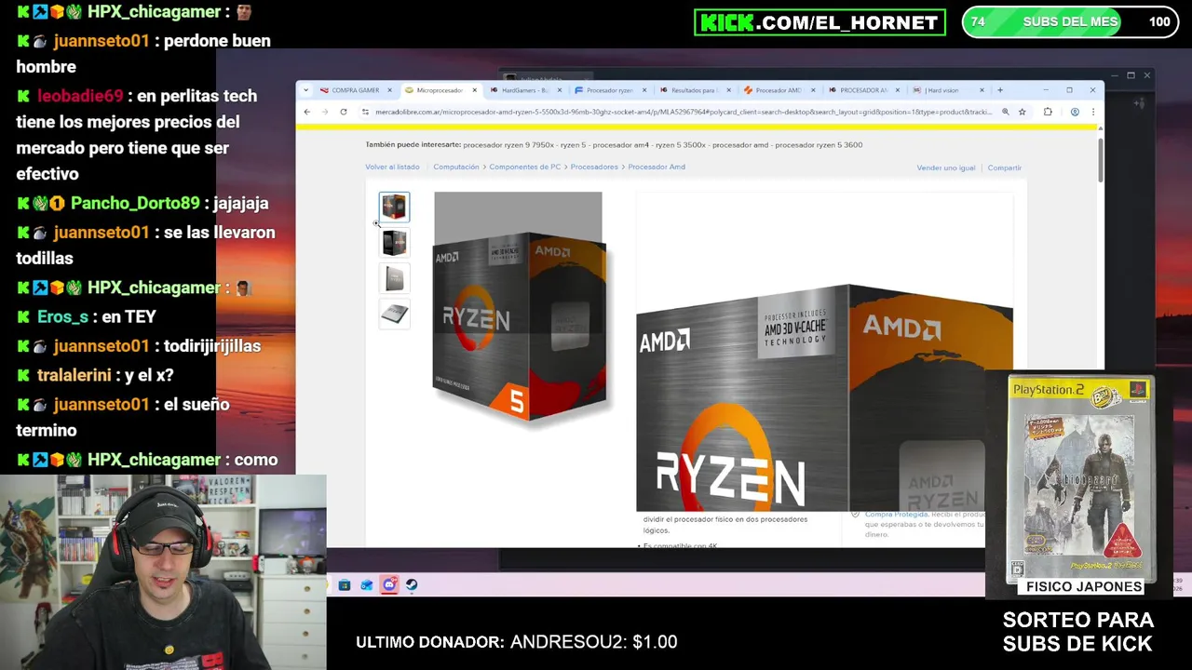This screenshot has height=670, width=1192.
Task: Click the SUBS DEL MES progress bar
Action: click(1070, 21)
